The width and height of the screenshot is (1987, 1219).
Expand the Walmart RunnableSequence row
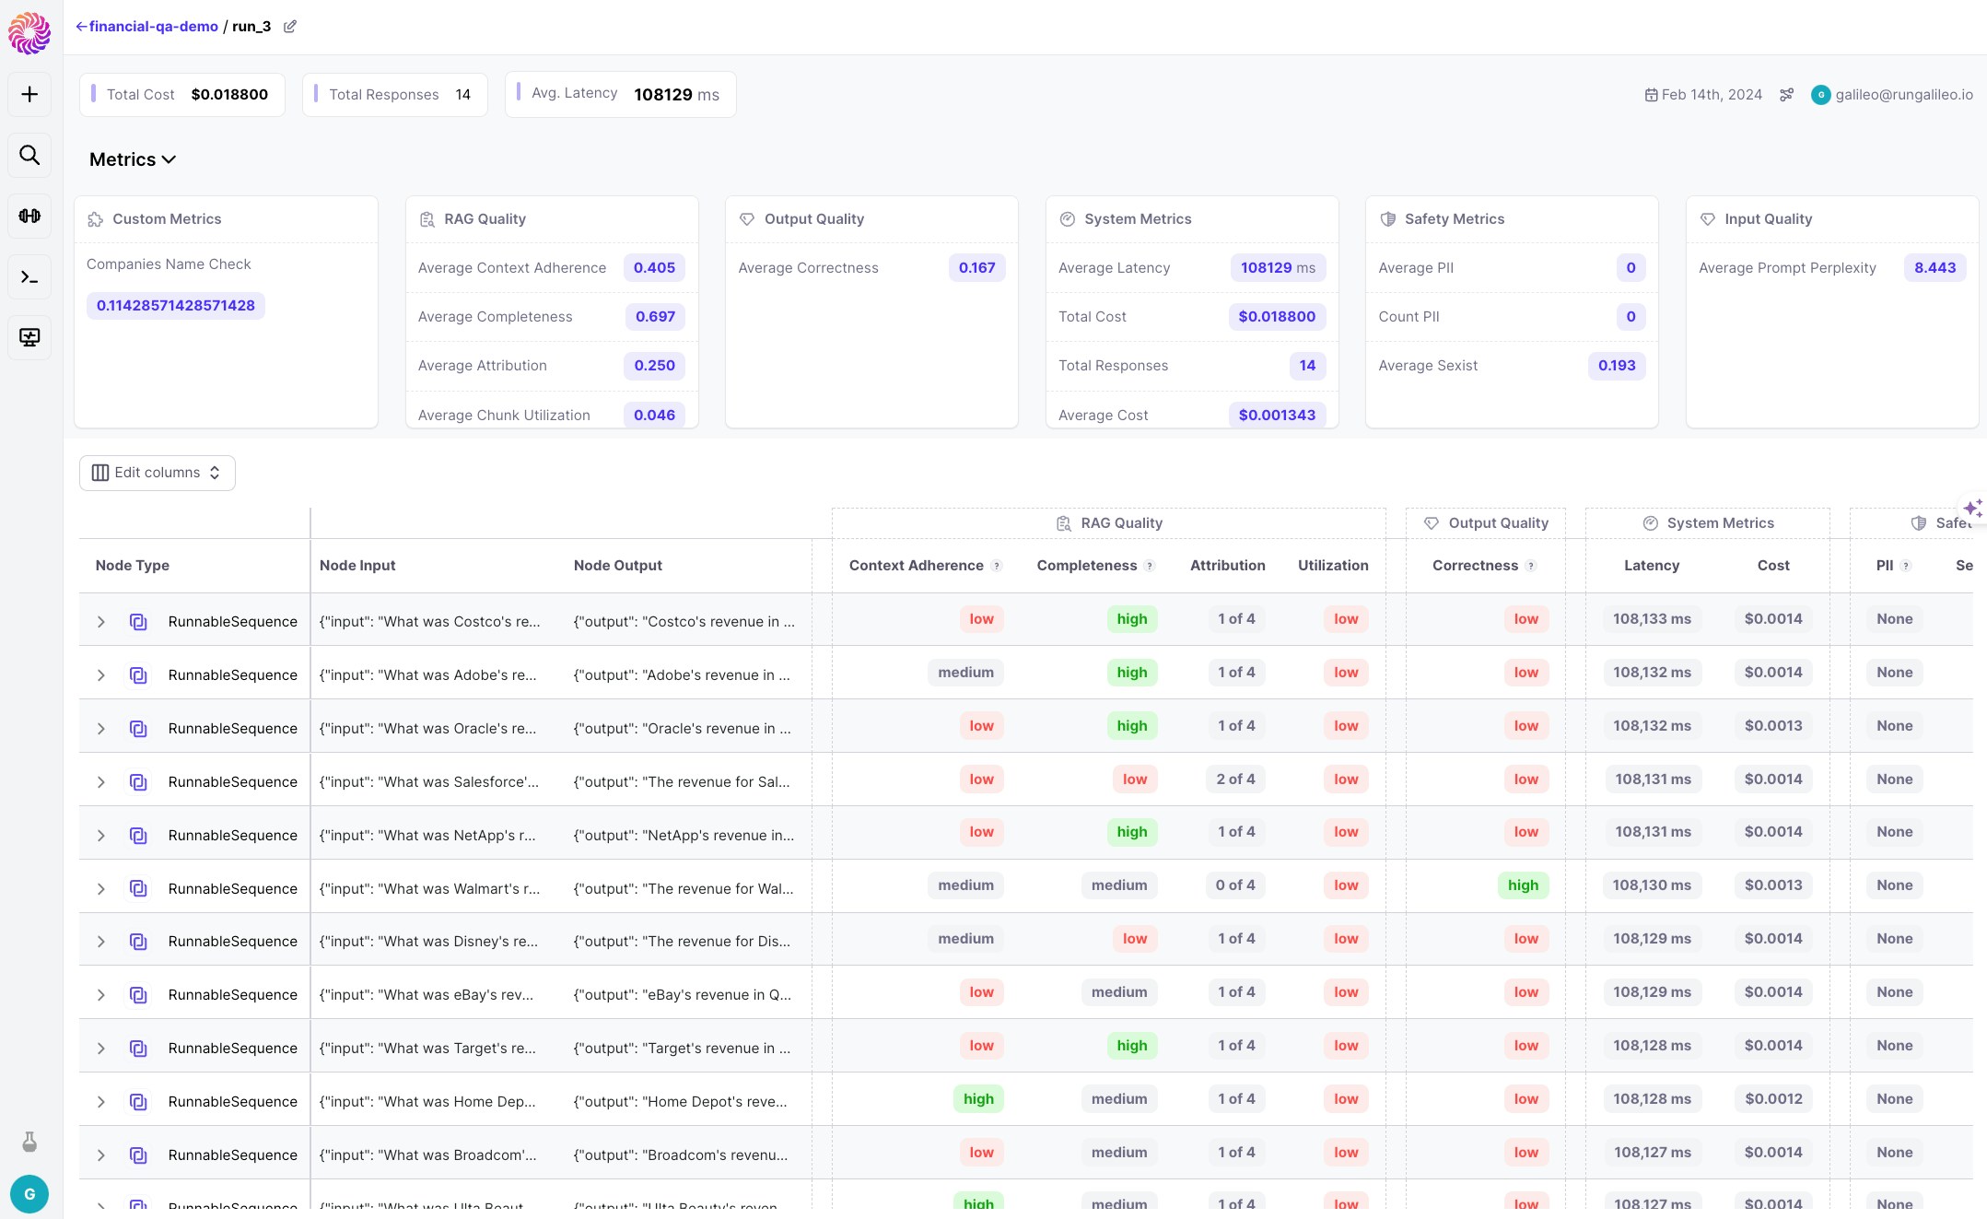[101, 889]
